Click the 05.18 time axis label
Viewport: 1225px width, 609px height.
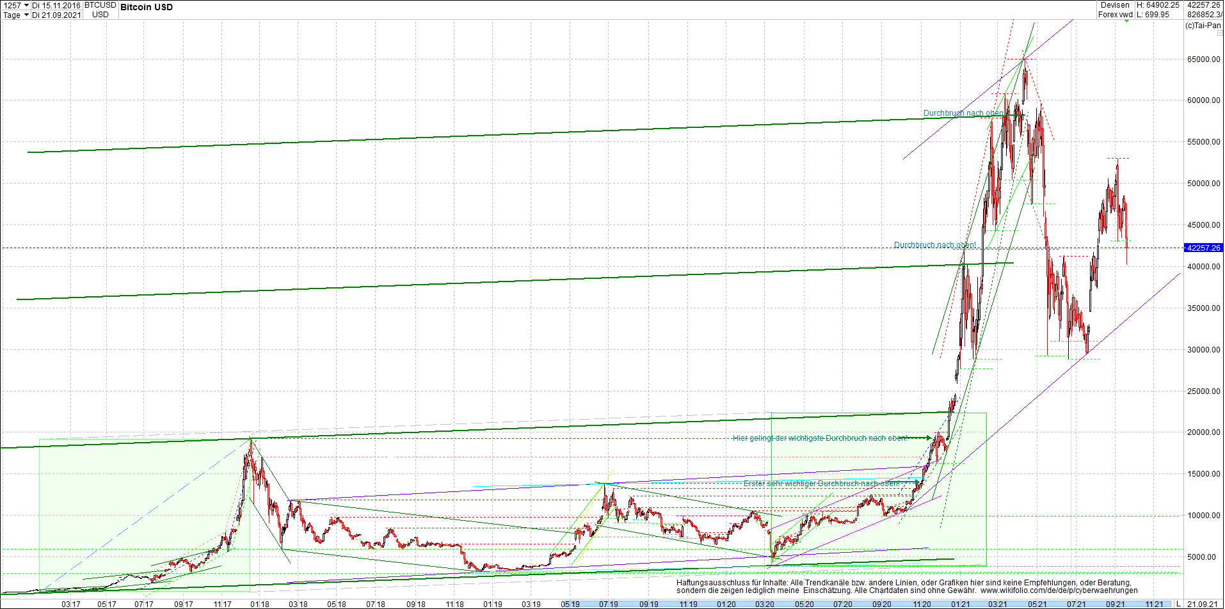click(337, 604)
